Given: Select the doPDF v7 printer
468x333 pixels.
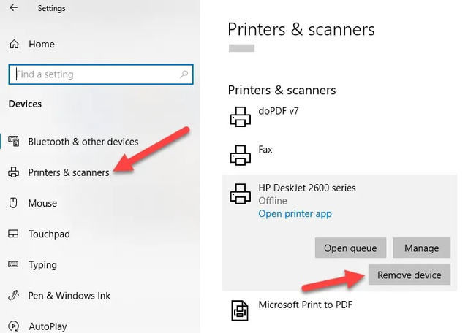Looking at the screenshot, I should (278, 112).
